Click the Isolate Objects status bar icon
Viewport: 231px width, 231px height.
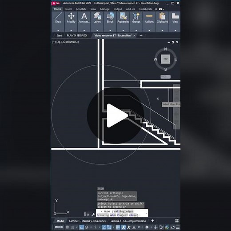tap(161, 227)
